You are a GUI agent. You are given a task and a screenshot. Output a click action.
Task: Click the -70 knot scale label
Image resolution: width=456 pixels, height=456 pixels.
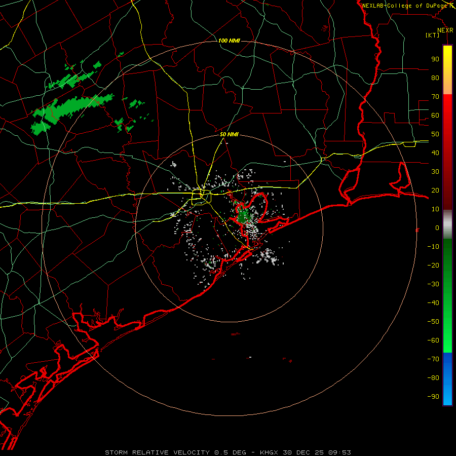coord(433,359)
